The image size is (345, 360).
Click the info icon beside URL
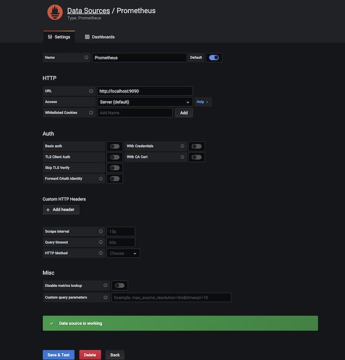[91, 91]
